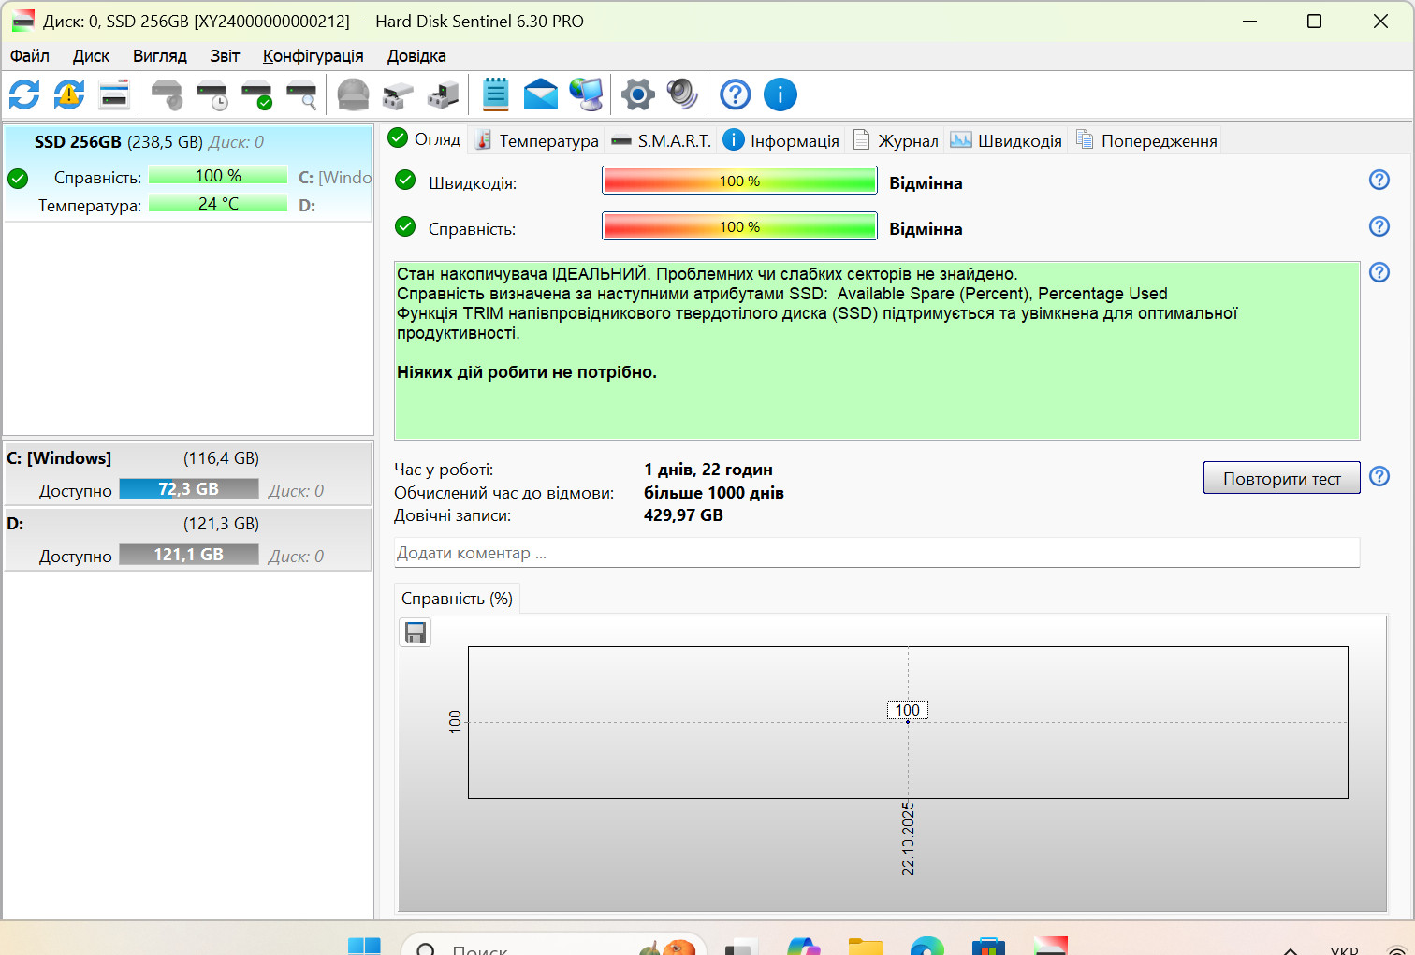Viewport: 1415px width, 955px height.
Task: Click the disk-with-blocks icon next to the notepad
Action: tap(444, 94)
